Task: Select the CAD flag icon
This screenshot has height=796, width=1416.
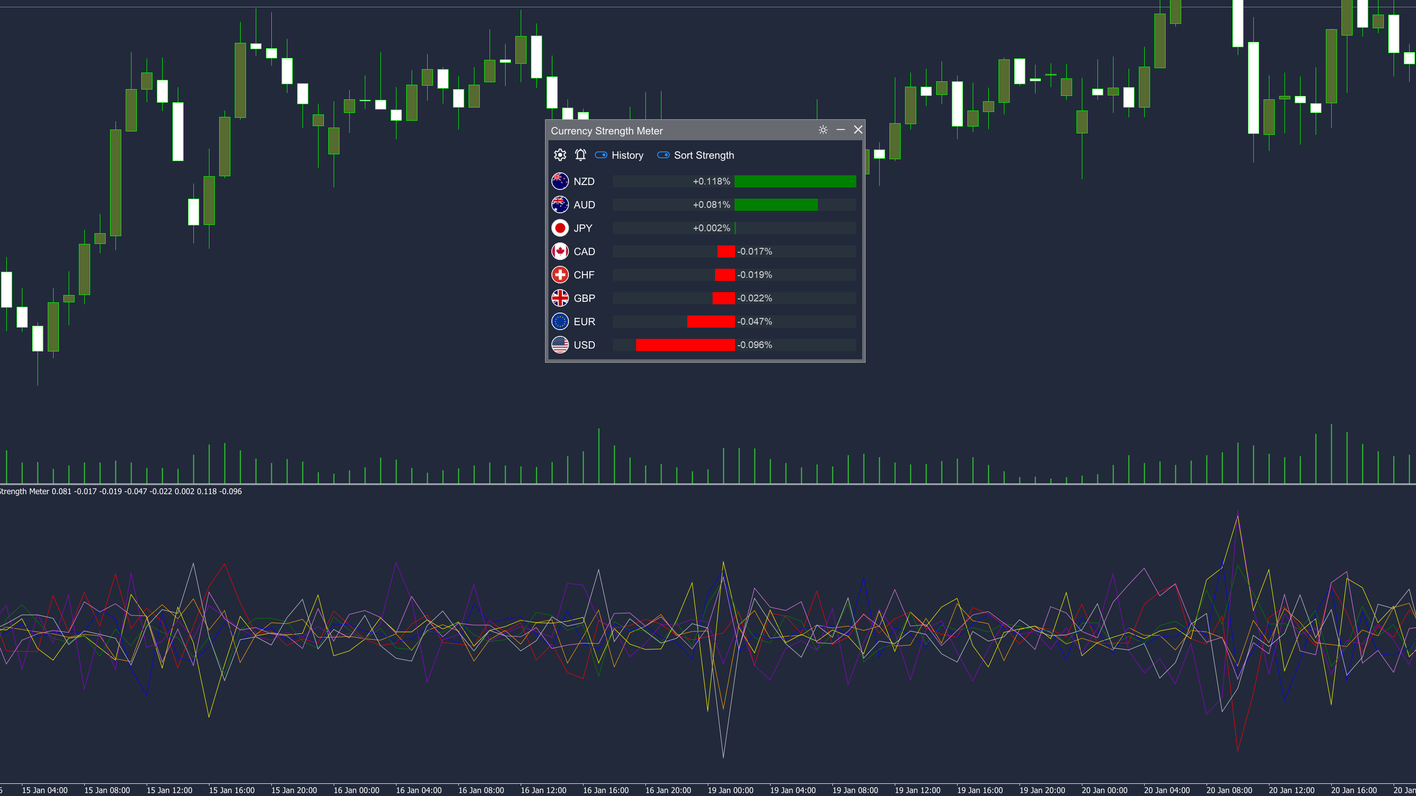Action: [x=560, y=252]
